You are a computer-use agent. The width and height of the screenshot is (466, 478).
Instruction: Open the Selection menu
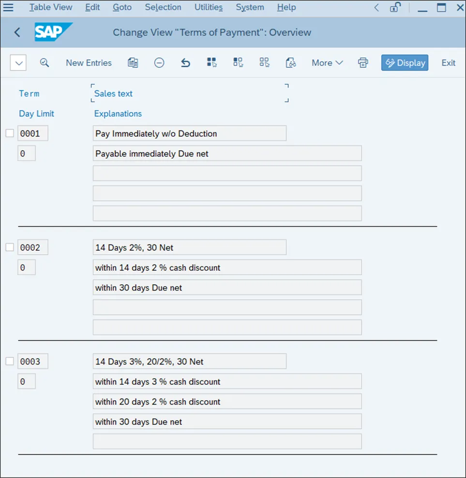163,7
